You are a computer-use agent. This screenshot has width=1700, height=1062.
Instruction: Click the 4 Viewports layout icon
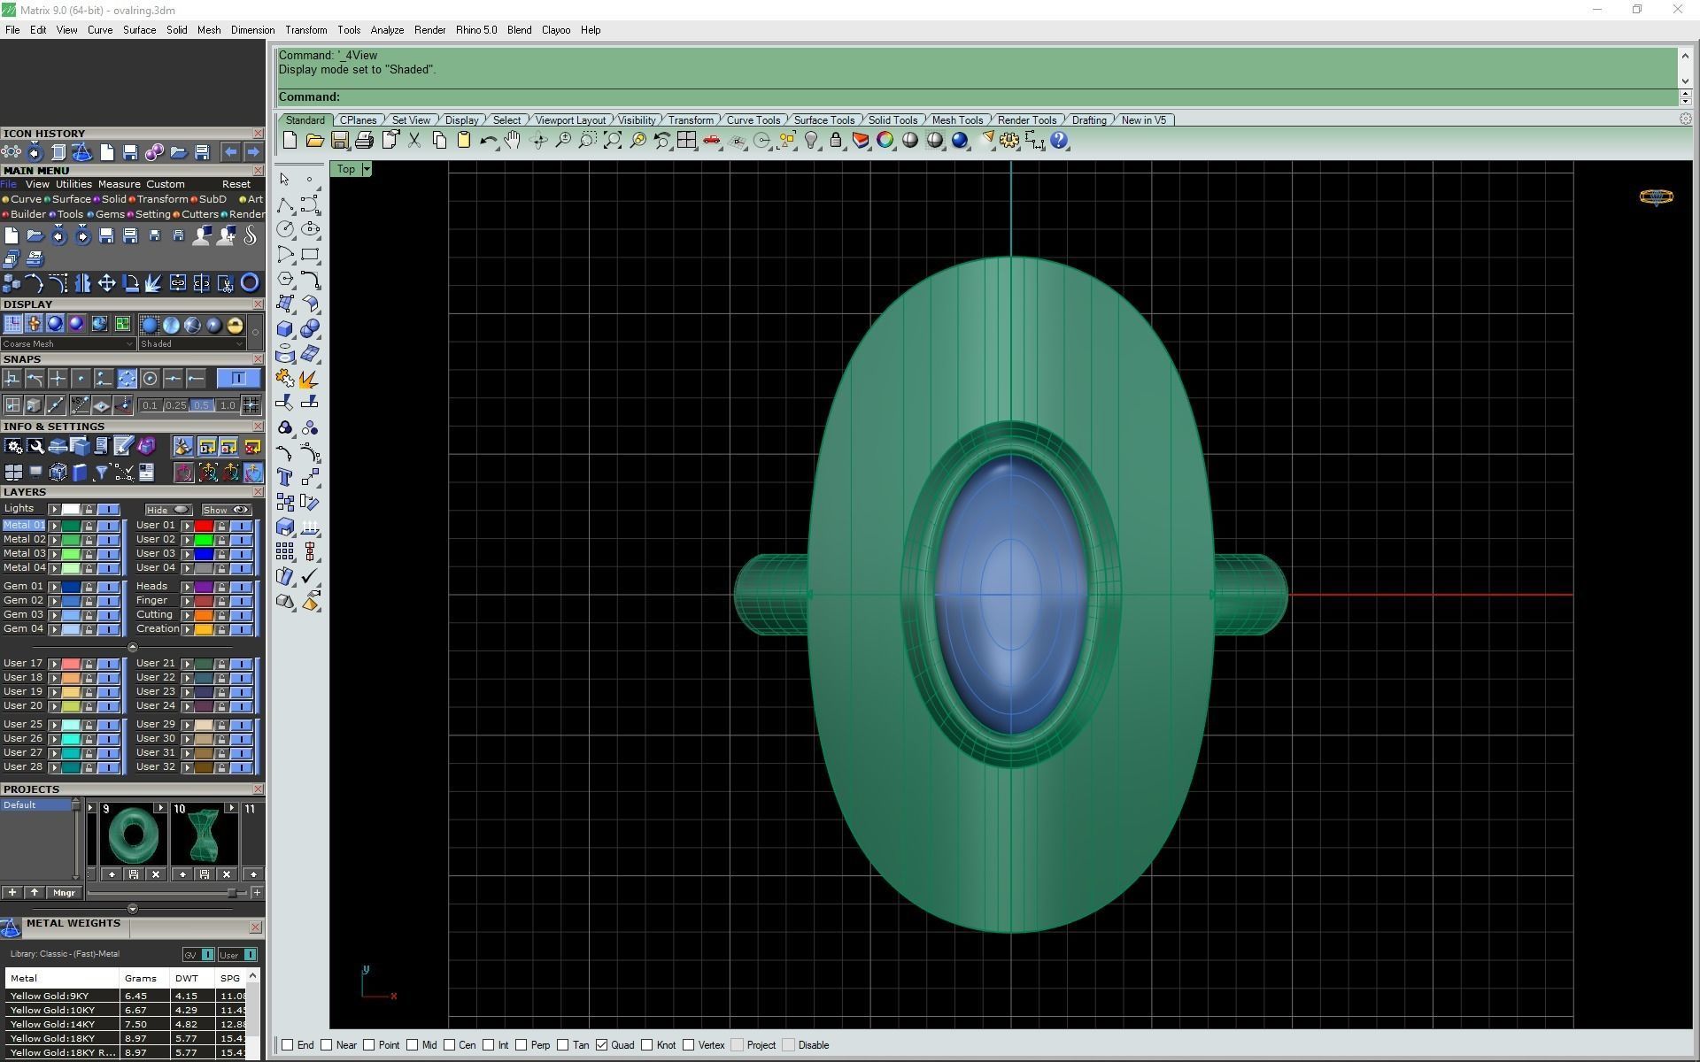(686, 141)
